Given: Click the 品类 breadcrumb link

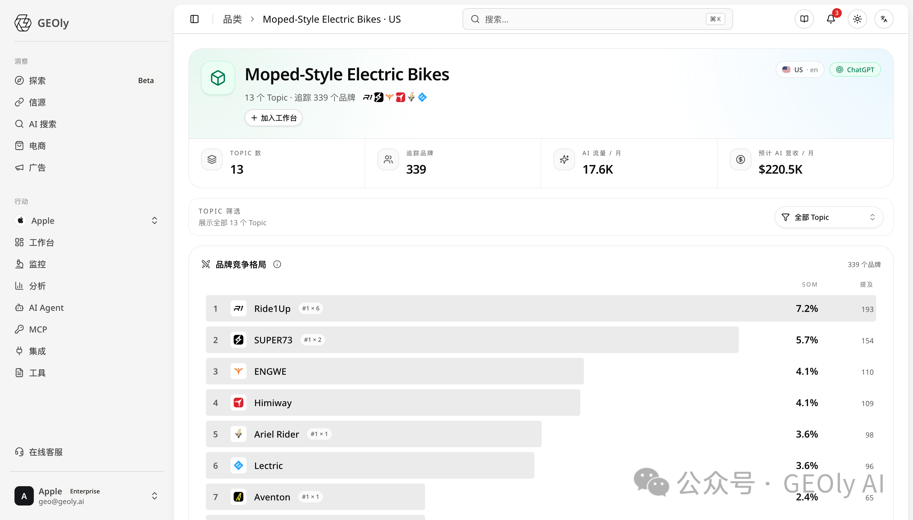Looking at the screenshot, I should point(232,19).
